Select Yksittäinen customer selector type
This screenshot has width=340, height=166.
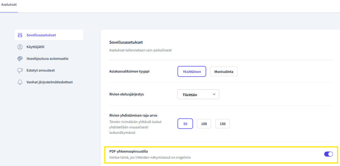point(192,71)
